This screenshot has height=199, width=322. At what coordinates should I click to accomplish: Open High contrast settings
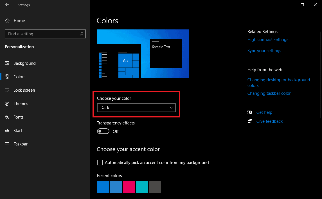click(268, 40)
